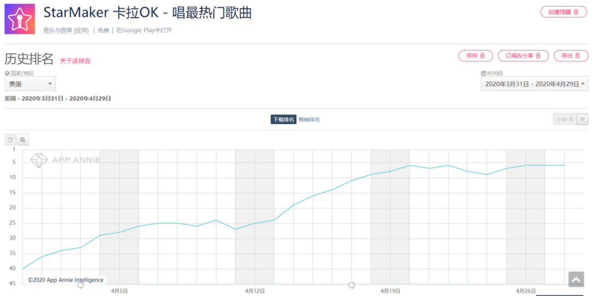Click the 导出 button

coord(570,55)
